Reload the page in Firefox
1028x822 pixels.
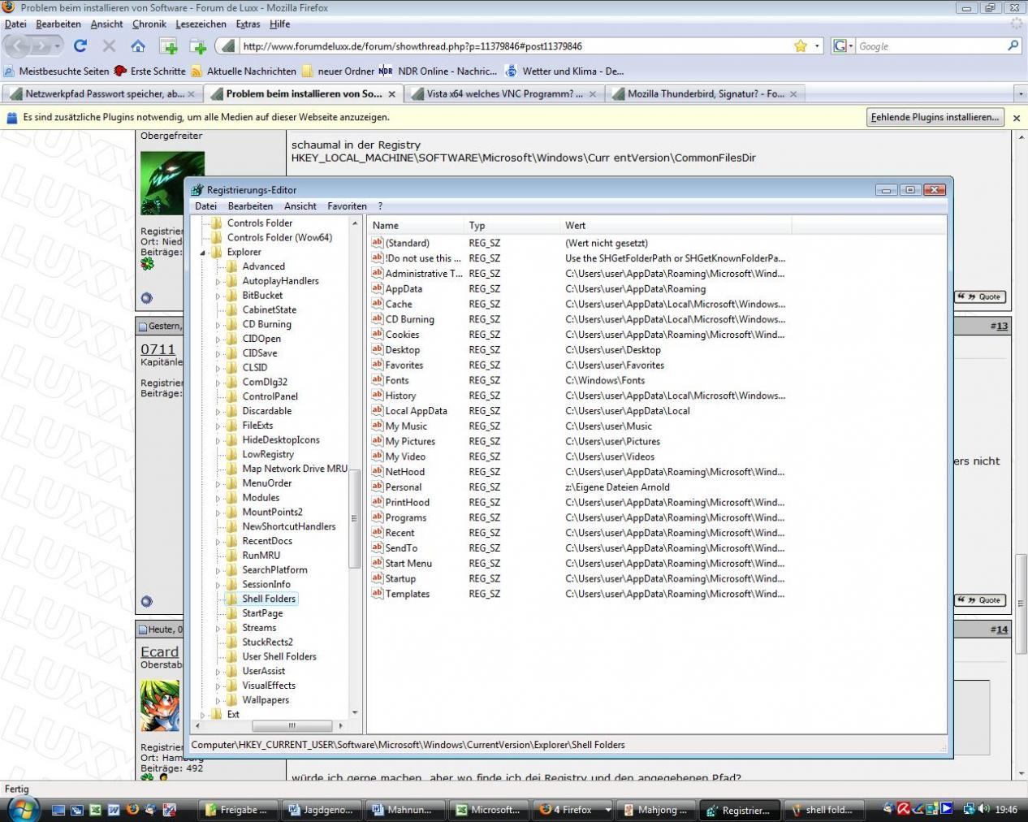coord(80,46)
